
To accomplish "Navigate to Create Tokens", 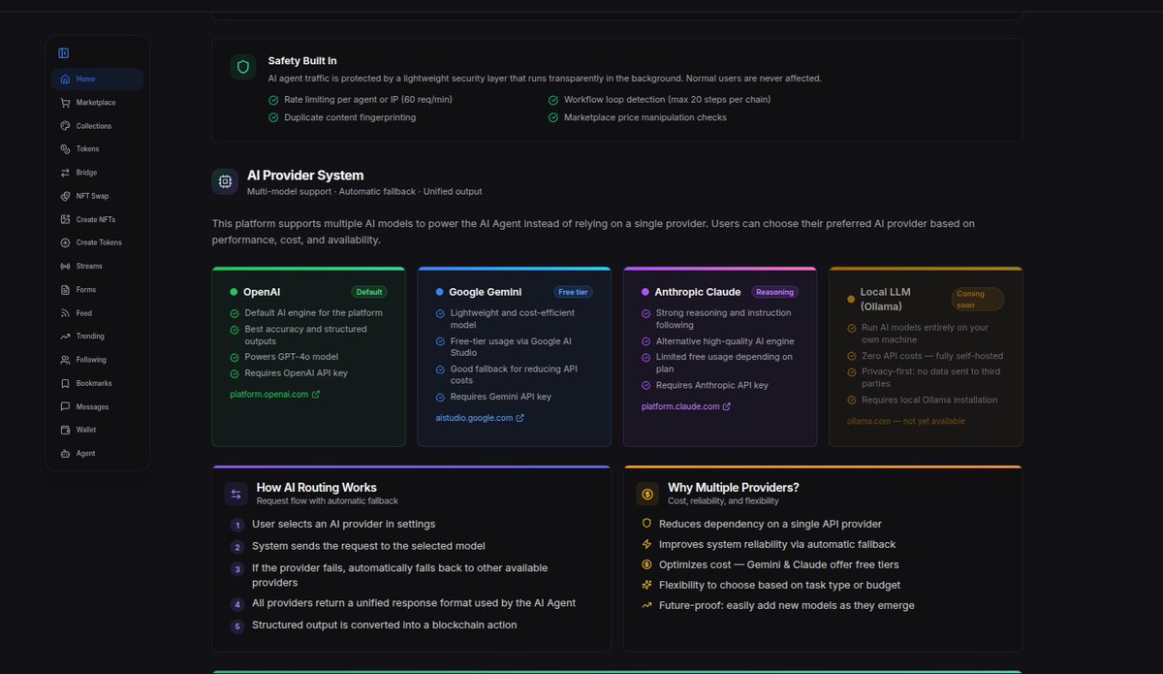I will click(97, 242).
